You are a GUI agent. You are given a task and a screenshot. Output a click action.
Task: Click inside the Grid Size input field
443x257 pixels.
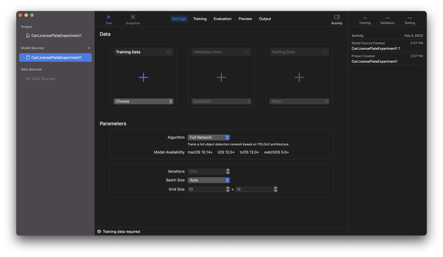pos(206,189)
